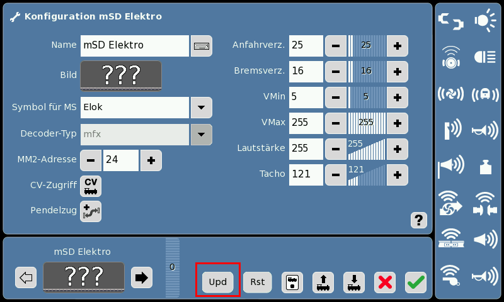
Task: Sound the horn beside the whistle icon
Action: (x=485, y=276)
